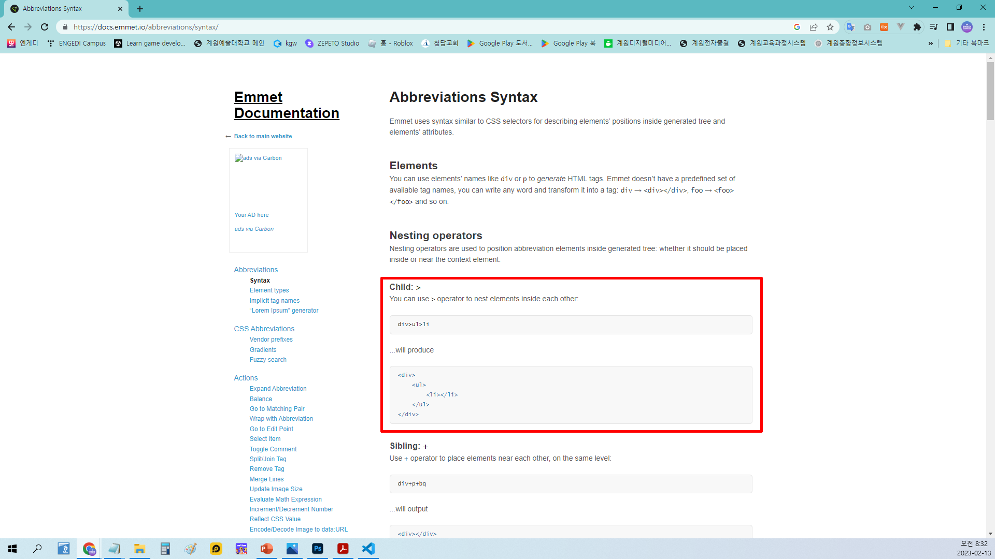Viewport: 995px width, 559px height.
Task: Launch Photoshop from the taskbar
Action: coord(318,549)
